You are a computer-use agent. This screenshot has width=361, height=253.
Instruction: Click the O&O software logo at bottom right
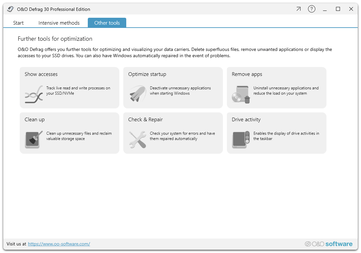[x=328, y=244]
